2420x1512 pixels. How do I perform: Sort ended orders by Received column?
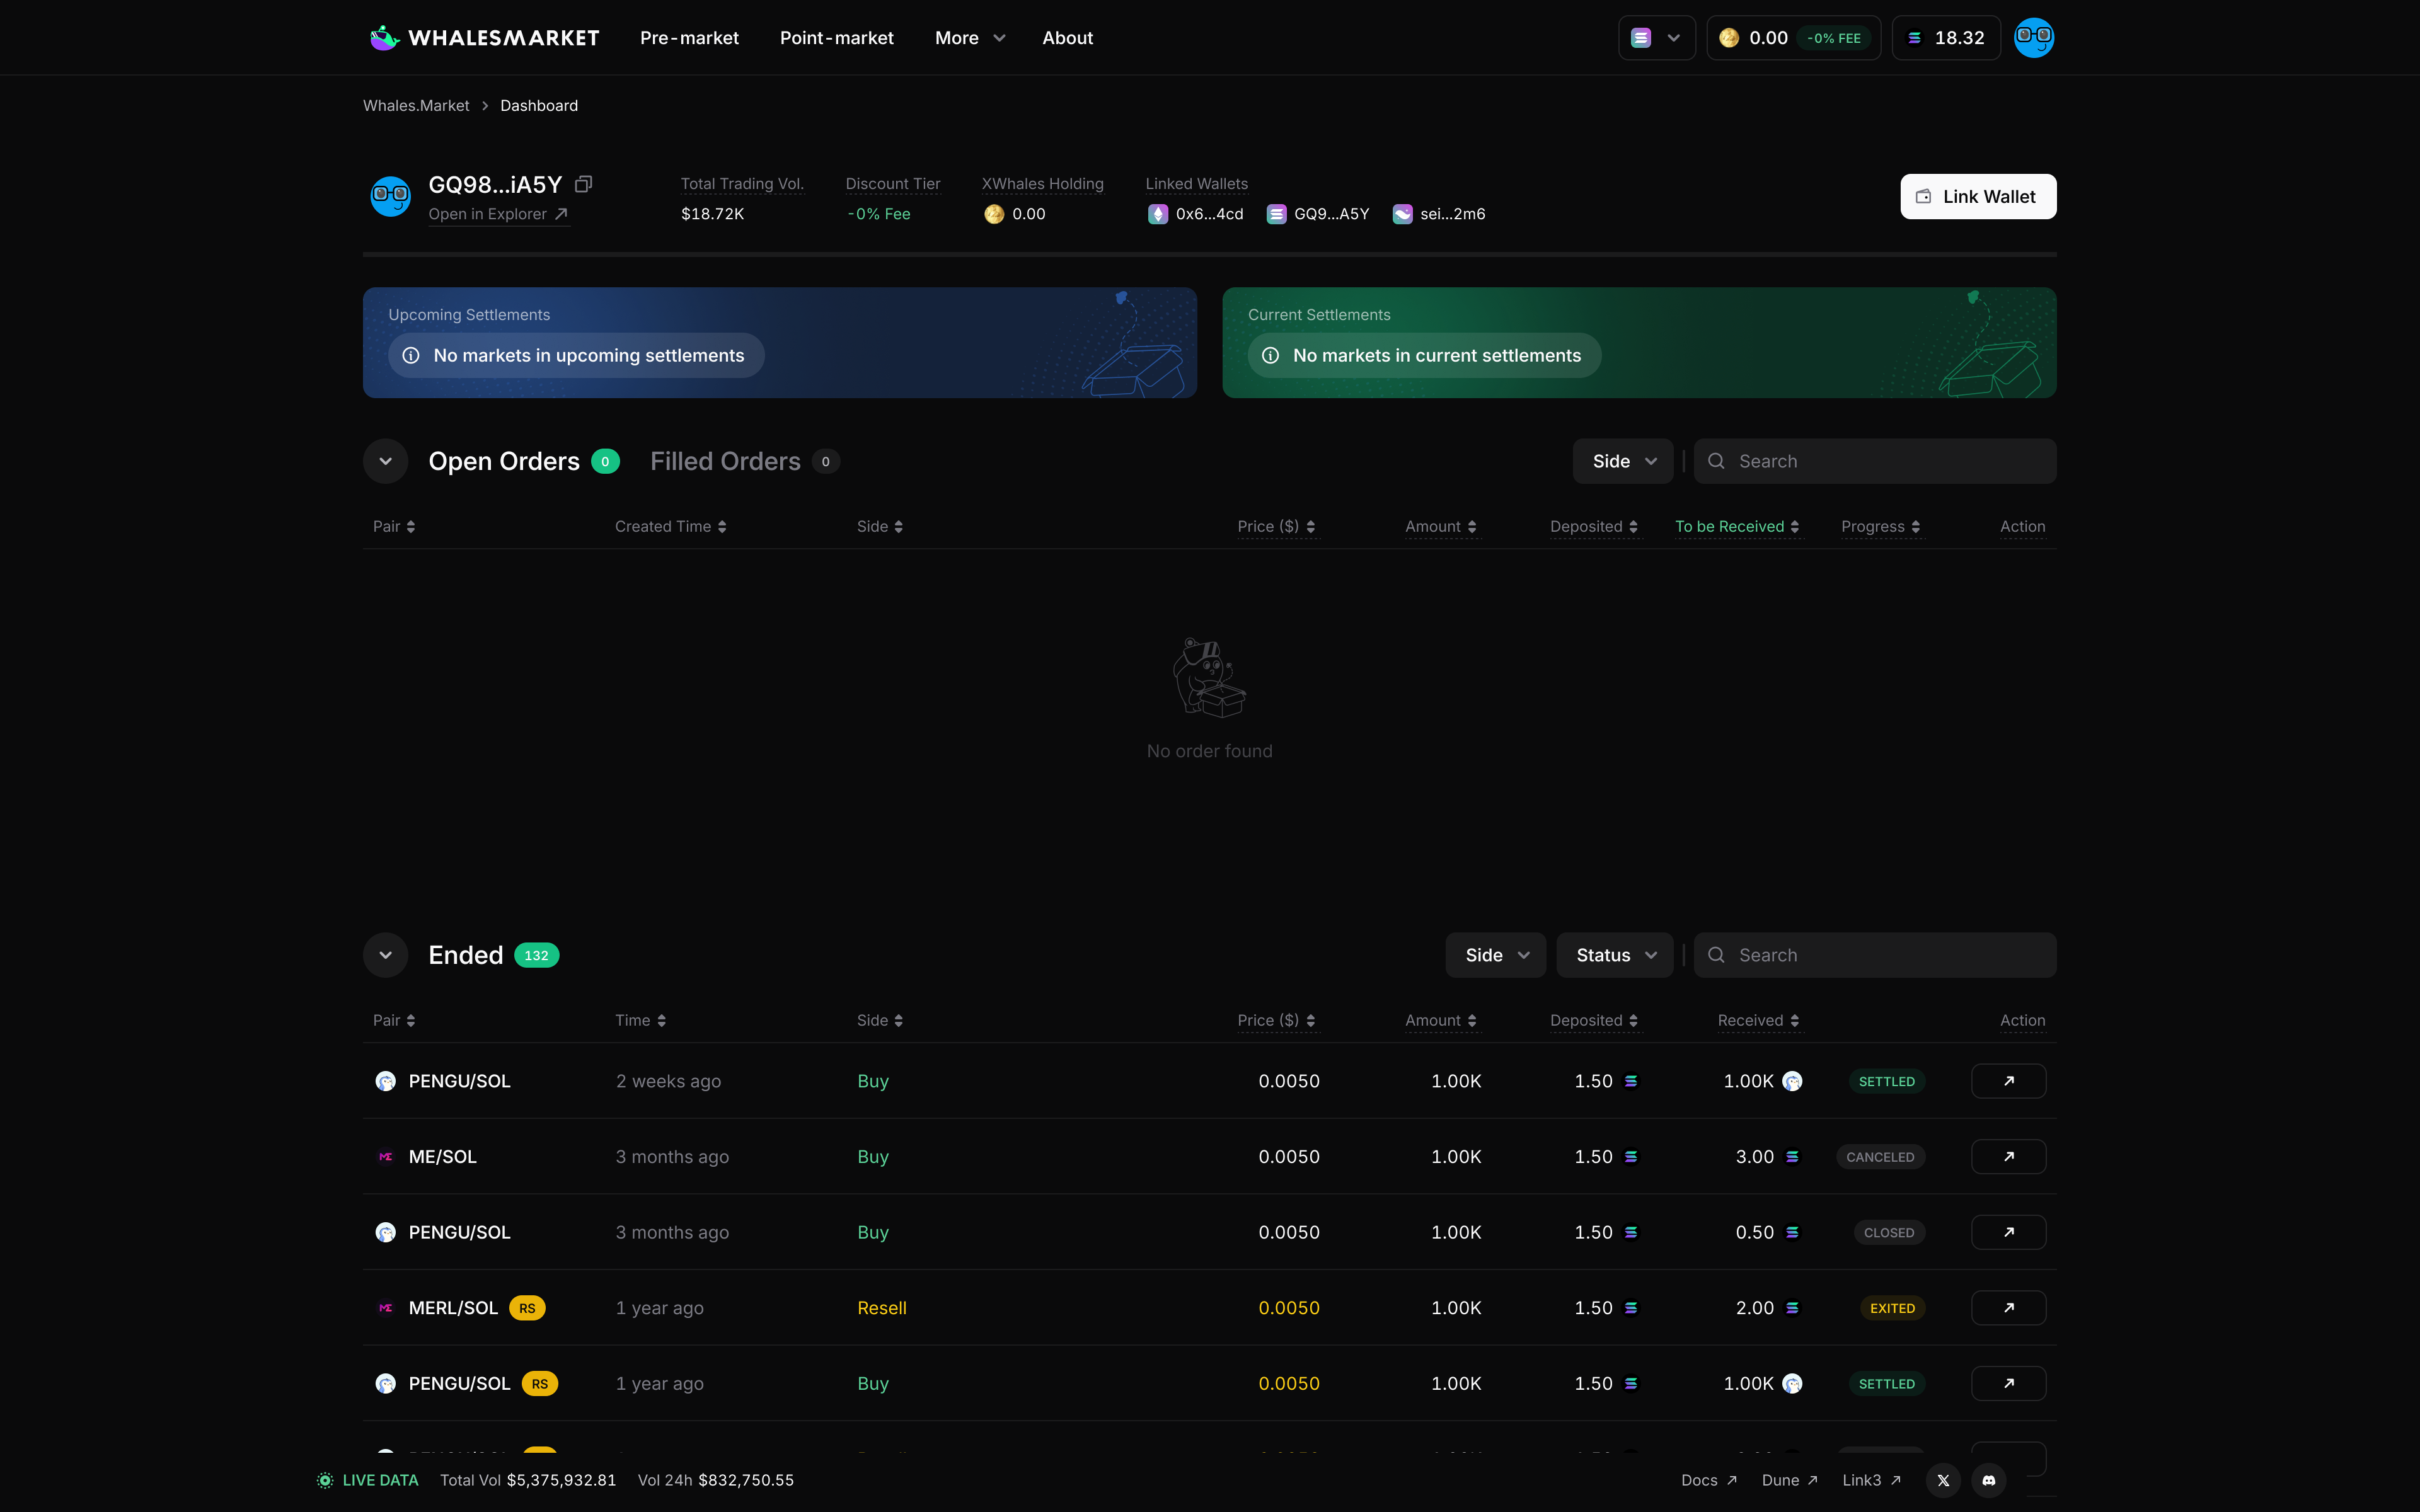[1758, 1021]
